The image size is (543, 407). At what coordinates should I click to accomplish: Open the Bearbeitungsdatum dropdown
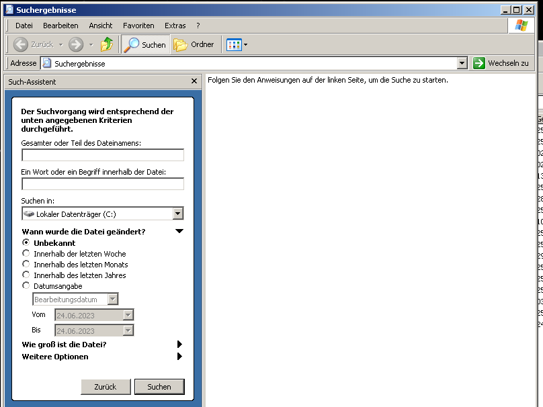click(x=112, y=300)
